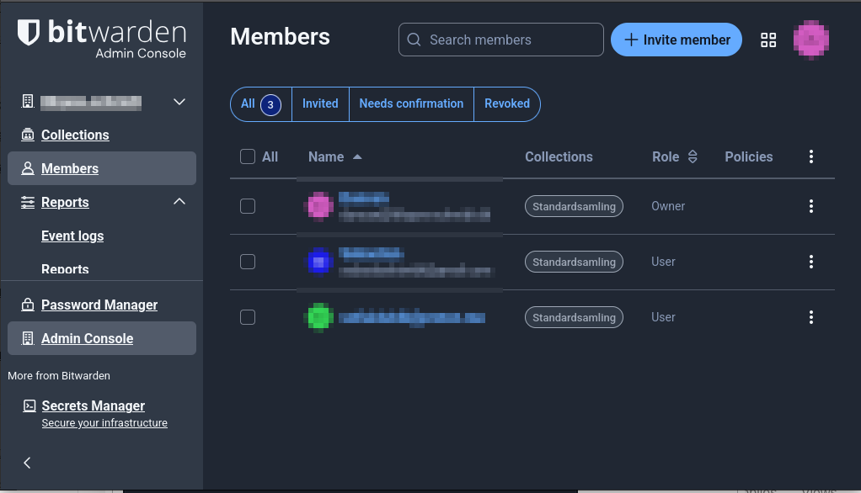Open the product switcher grid icon
861x493 pixels.
pos(768,40)
